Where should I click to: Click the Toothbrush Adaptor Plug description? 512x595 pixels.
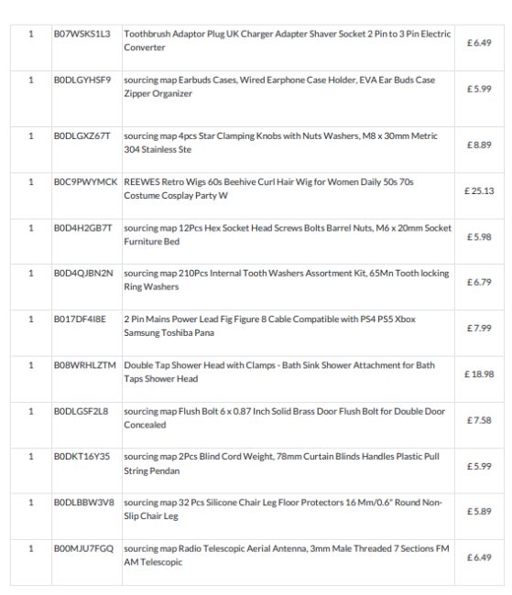click(x=288, y=40)
